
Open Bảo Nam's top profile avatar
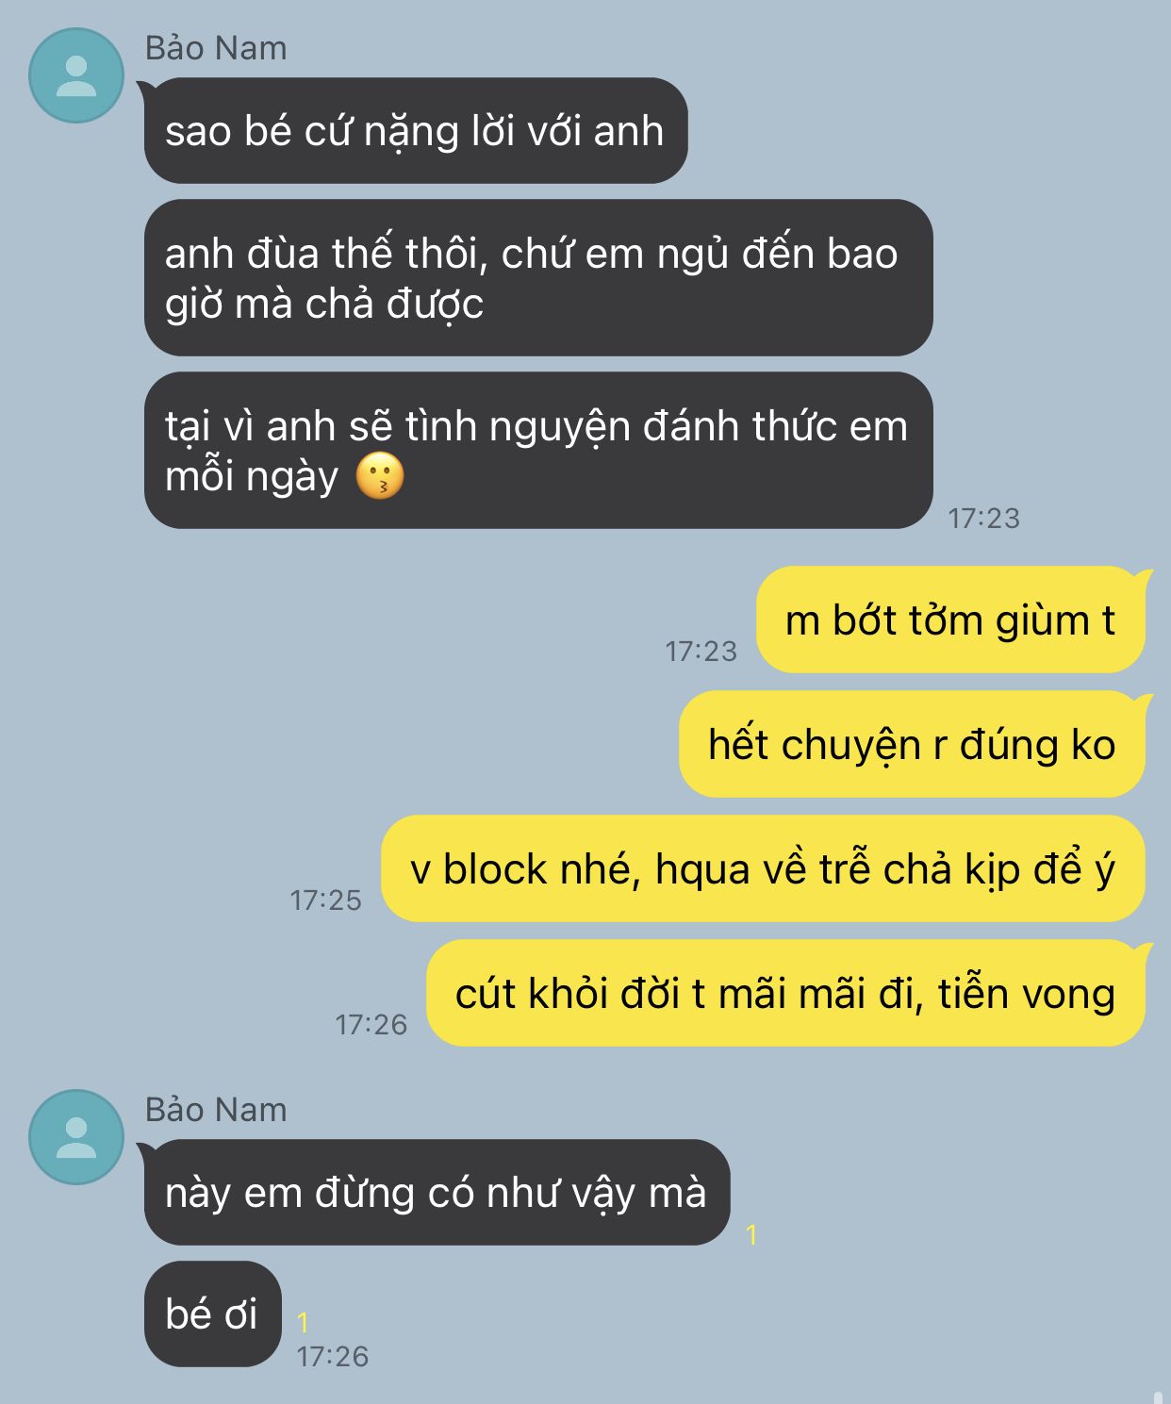[x=76, y=75]
